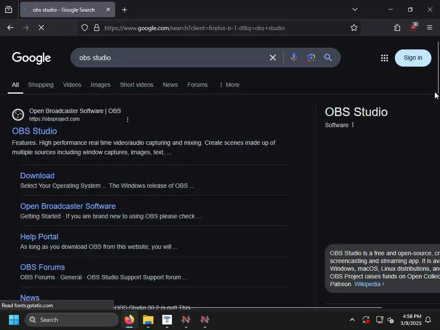Switch to the Forums results tab
This screenshot has height=330, width=440.
click(x=198, y=85)
